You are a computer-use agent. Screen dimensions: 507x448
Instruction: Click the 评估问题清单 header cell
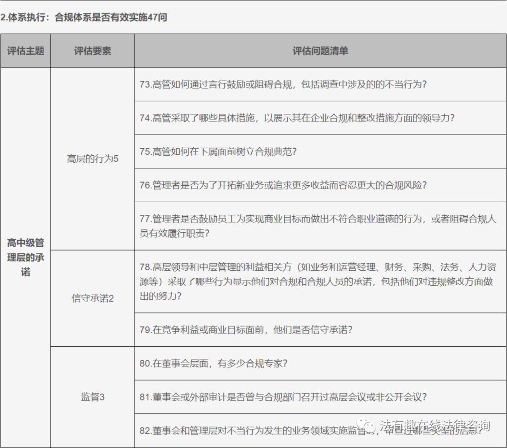pos(321,52)
